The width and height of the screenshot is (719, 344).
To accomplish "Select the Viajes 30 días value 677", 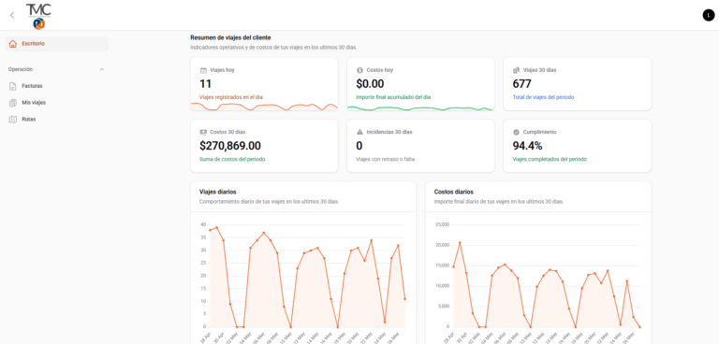I will [521, 84].
